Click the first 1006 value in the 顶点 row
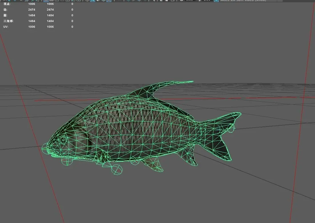 (32, 4)
